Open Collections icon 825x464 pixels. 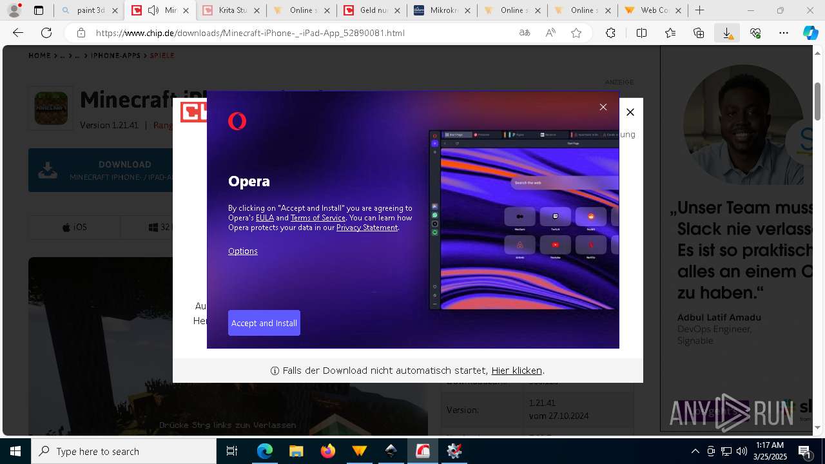(699, 33)
